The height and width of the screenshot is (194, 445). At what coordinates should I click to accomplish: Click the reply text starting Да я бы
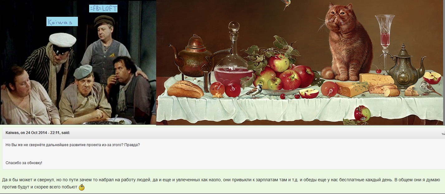221,183
